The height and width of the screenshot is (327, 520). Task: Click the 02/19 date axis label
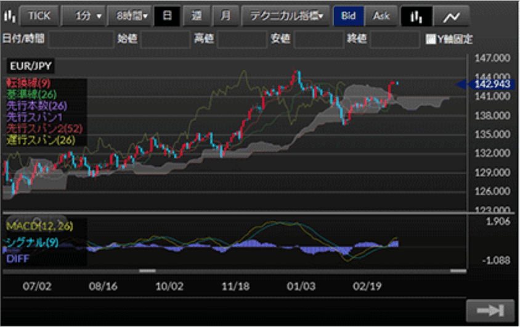[367, 286]
